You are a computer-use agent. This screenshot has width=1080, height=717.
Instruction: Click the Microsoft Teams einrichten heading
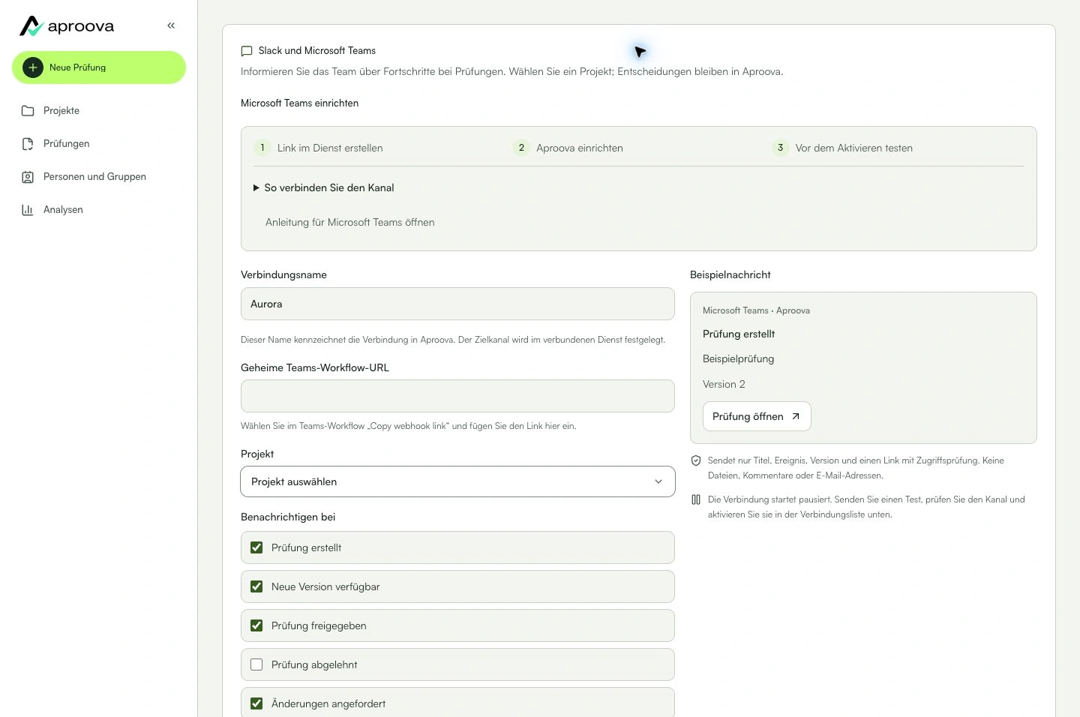299,103
